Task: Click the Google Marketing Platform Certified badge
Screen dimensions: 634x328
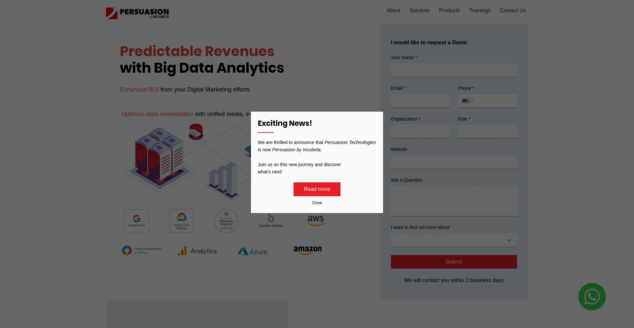Action: [142, 250]
